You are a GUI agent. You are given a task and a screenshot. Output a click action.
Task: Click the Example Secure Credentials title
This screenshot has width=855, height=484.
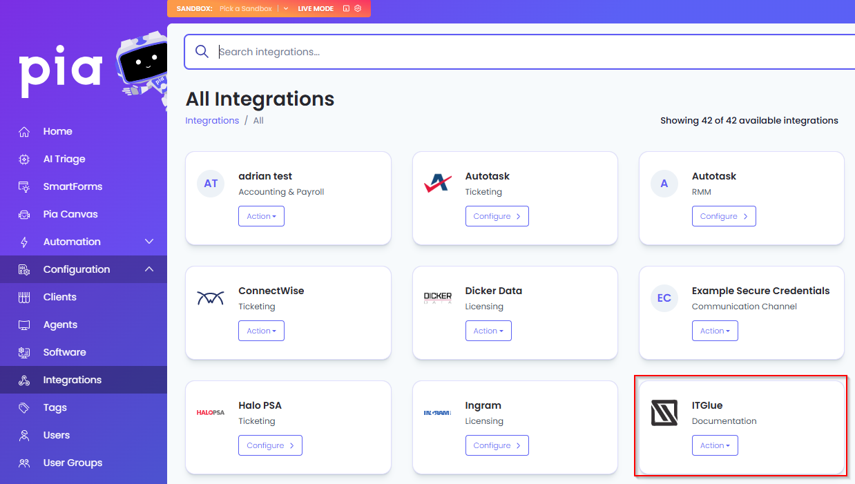761,291
